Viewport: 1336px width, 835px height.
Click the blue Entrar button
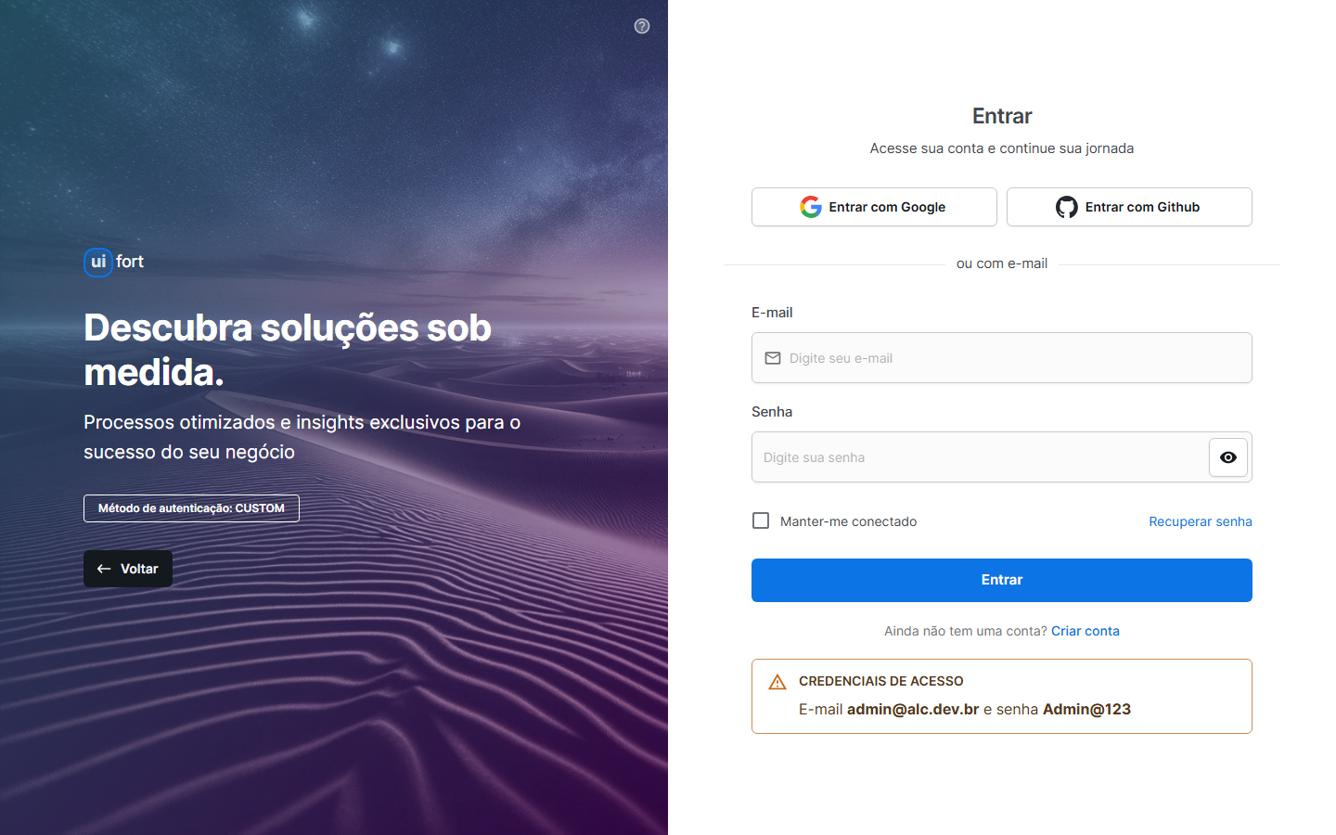click(1002, 580)
